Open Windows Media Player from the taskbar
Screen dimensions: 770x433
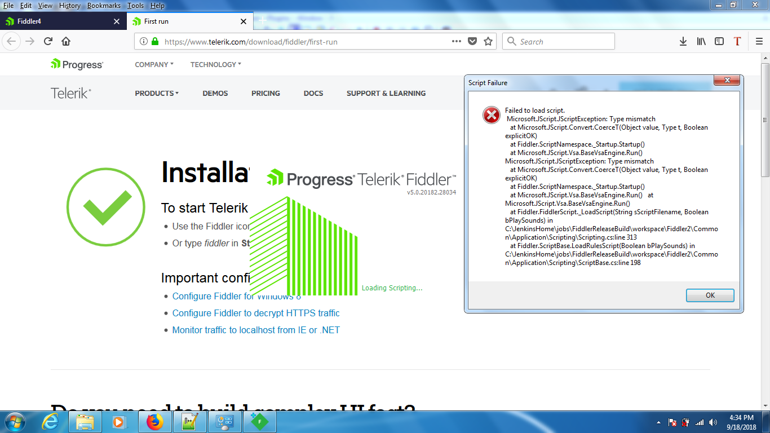point(118,422)
